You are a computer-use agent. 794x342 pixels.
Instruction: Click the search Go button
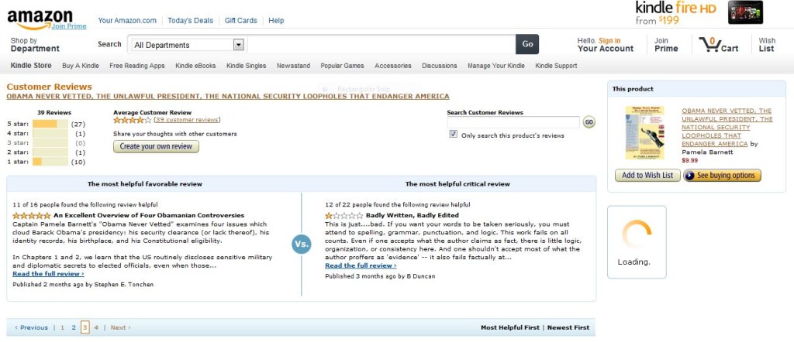pyautogui.click(x=527, y=44)
